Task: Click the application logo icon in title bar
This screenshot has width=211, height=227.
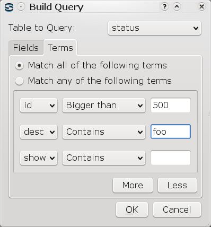Action: pyautogui.click(x=9, y=7)
